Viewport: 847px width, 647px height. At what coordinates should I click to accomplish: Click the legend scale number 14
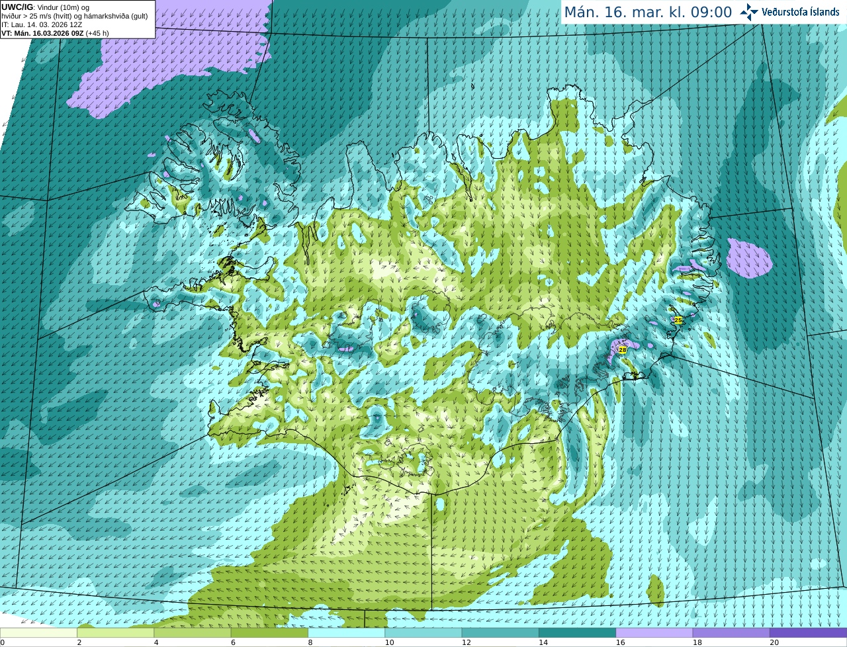click(543, 642)
